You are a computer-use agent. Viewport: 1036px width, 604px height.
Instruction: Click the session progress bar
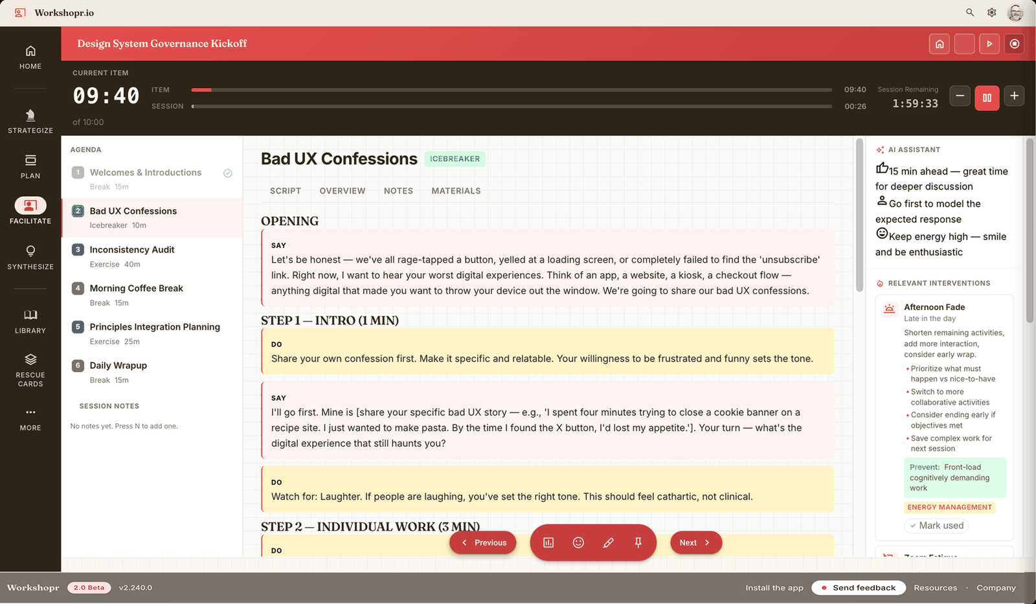coord(512,106)
